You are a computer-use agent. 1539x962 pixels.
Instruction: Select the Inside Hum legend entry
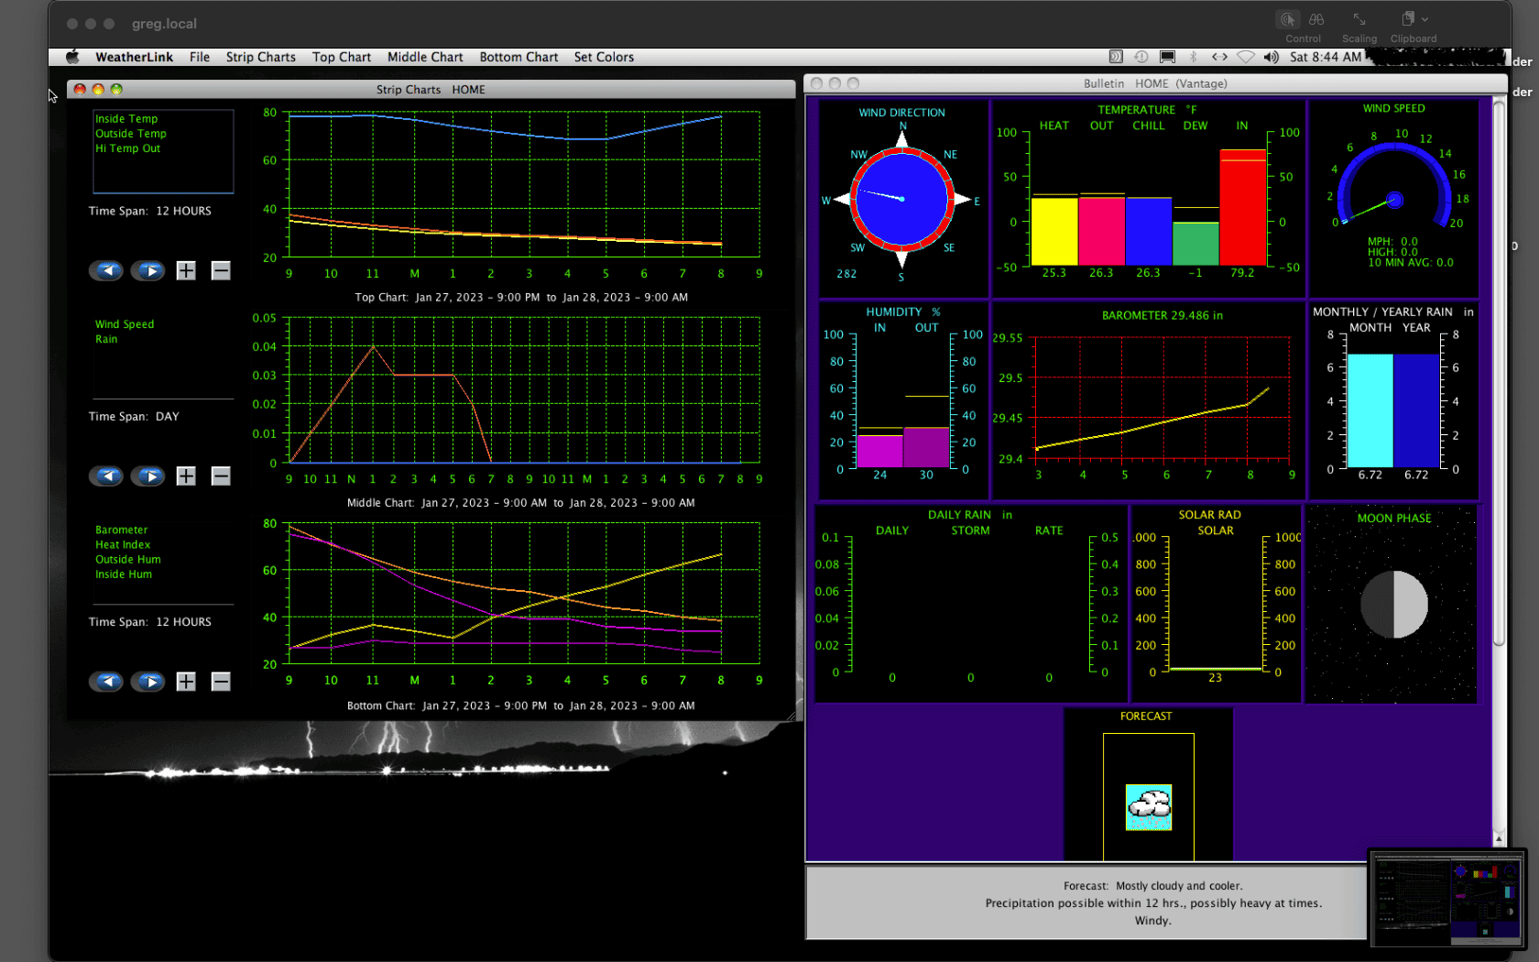[x=124, y=574]
